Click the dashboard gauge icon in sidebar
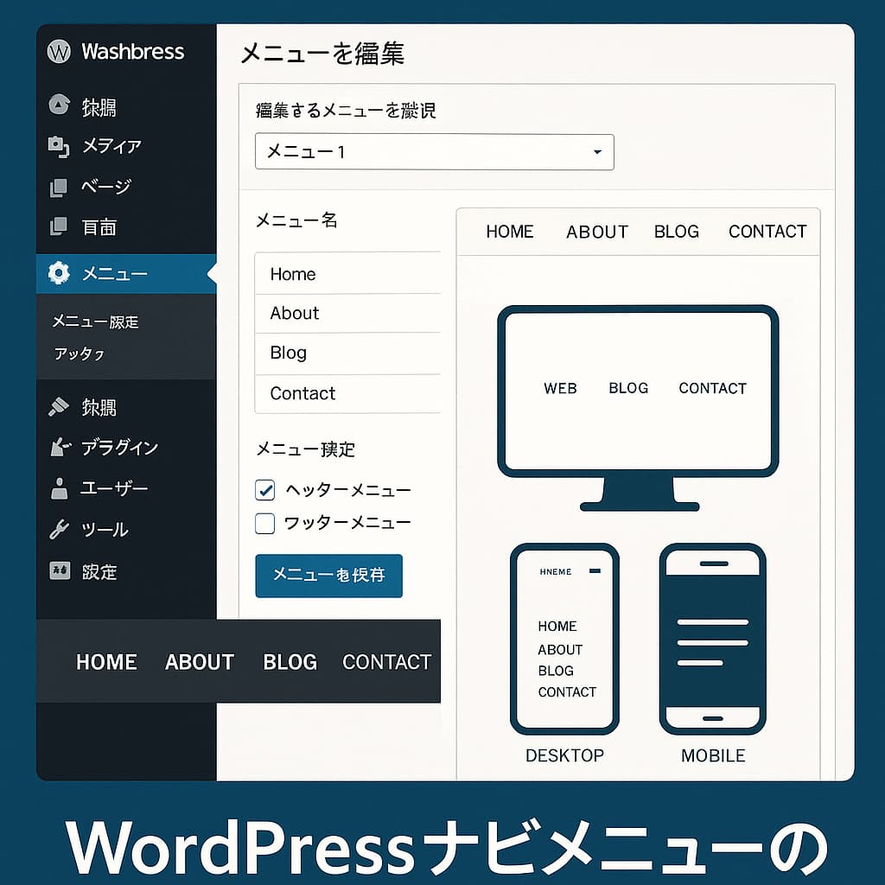 pyautogui.click(x=59, y=105)
